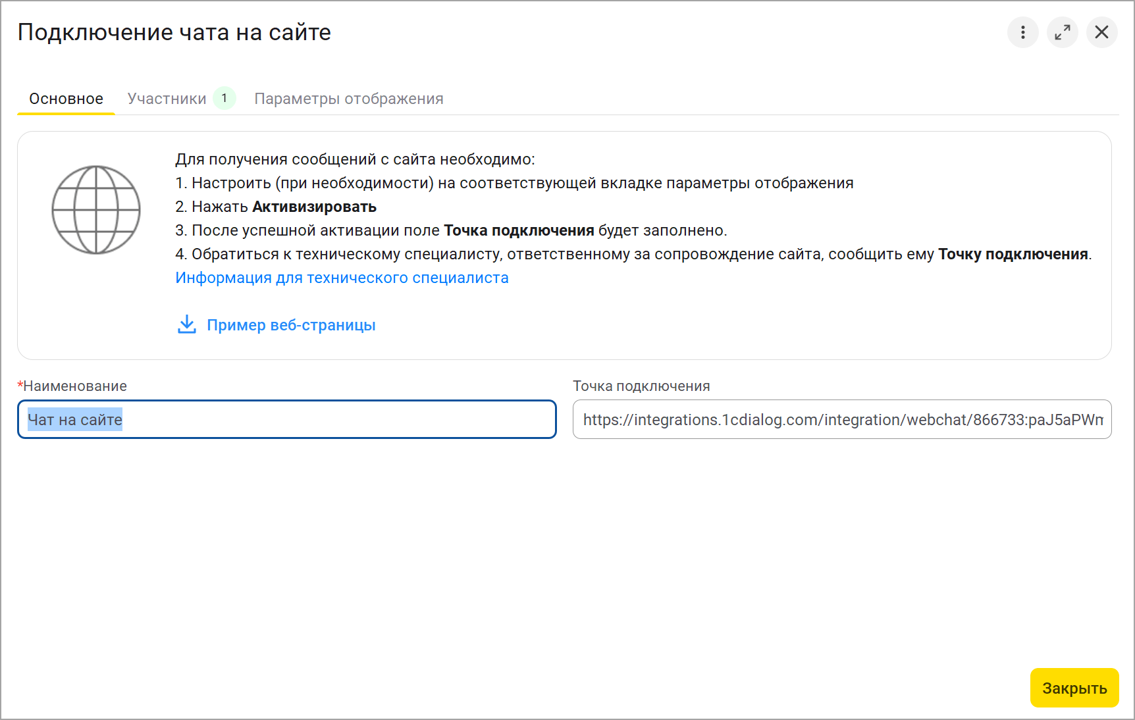Click the Наименование field label
Image resolution: width=1135 pixels, height=720 pixels.
point(74,386)
